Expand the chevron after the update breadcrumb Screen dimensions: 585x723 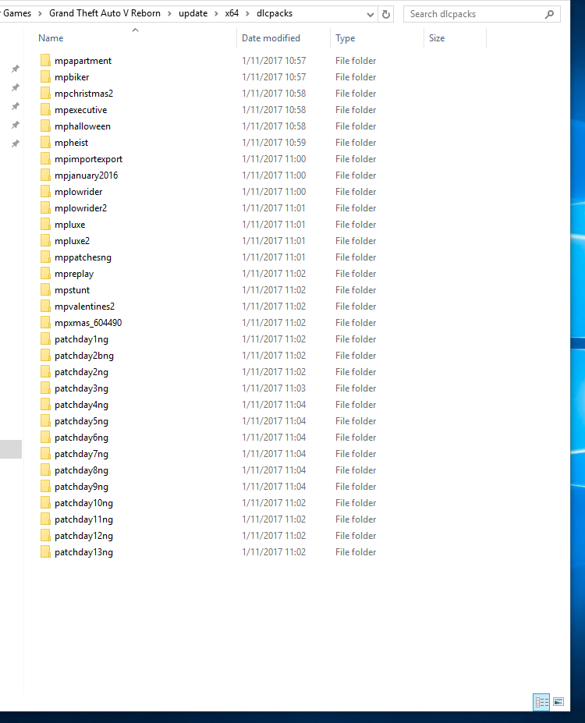(216, 14)
